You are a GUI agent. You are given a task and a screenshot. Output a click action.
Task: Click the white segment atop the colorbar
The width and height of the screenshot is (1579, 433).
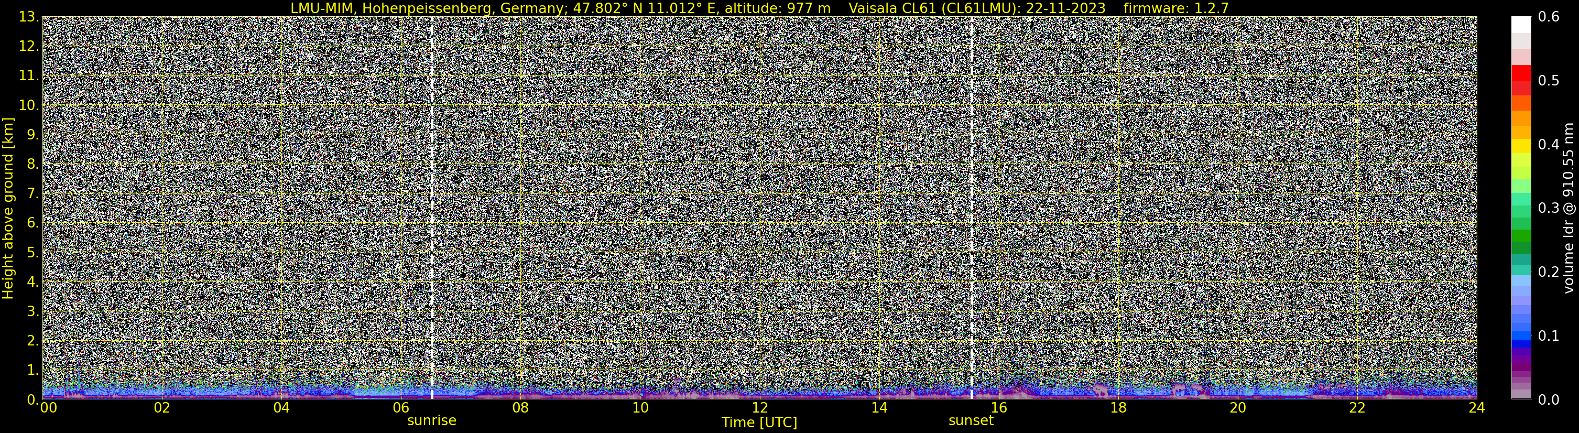click(1521, 25)
